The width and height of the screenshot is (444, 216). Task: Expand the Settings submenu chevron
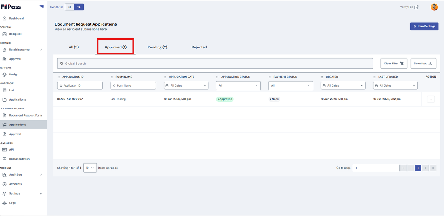(x=41, y=194)
